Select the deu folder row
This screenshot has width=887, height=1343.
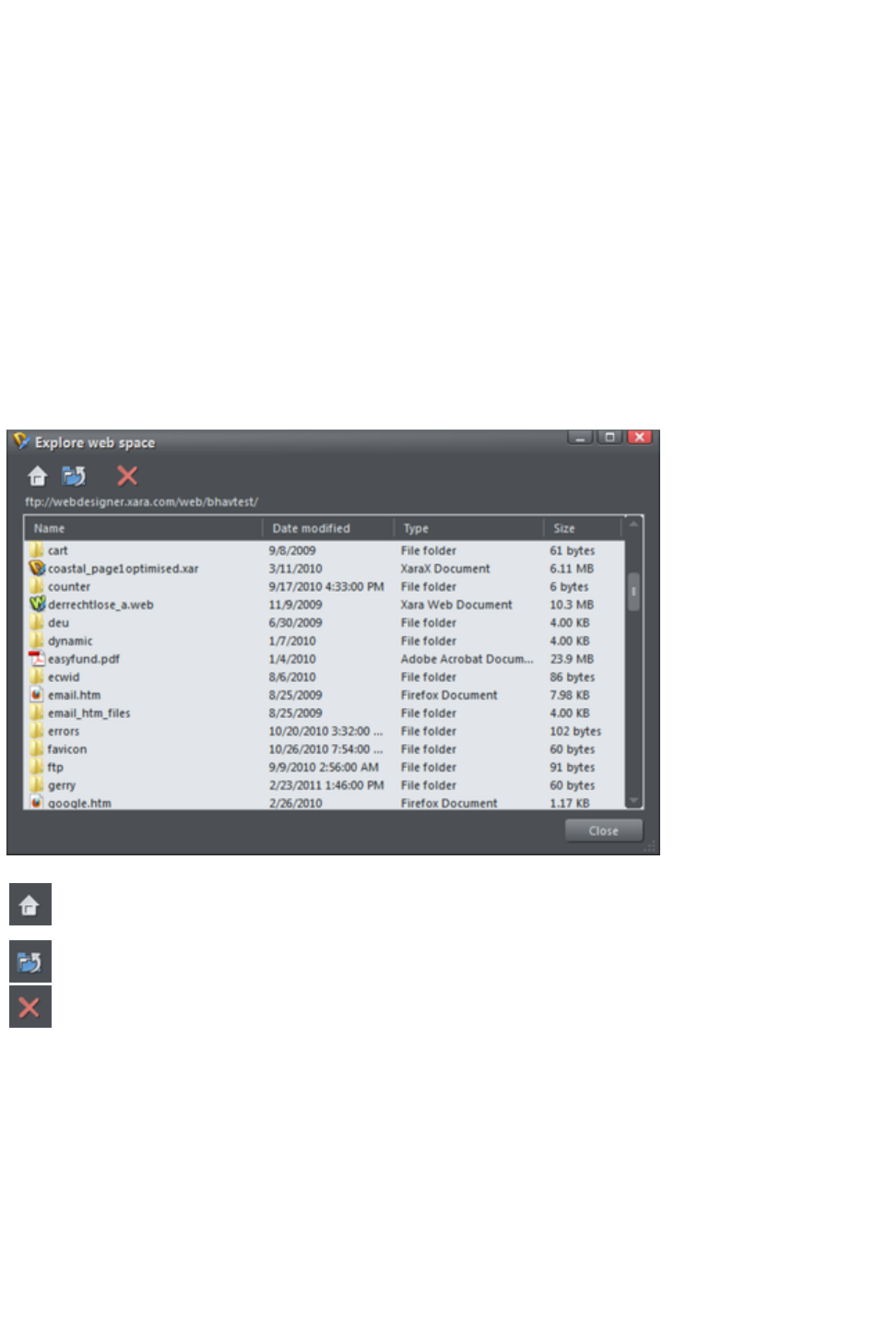pyautogui.click(x=325, y=623)
